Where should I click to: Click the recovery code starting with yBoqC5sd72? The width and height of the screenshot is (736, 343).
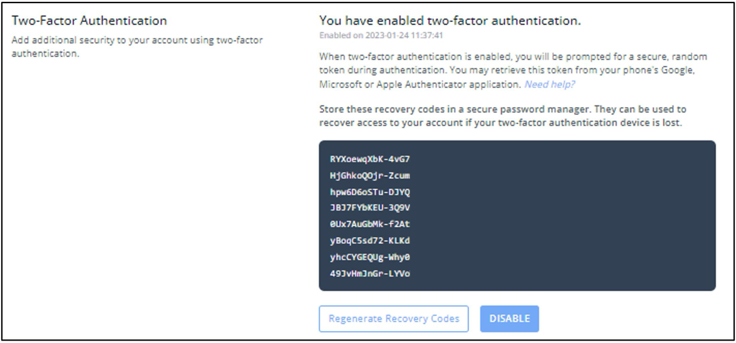pyautogui.click(x=370, y=241)
